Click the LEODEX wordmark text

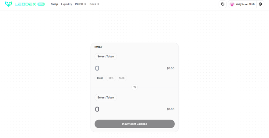(x=25, y=4)
